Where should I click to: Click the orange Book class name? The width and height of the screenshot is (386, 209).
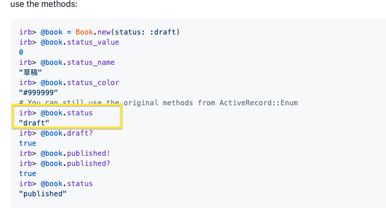point(84,32)
